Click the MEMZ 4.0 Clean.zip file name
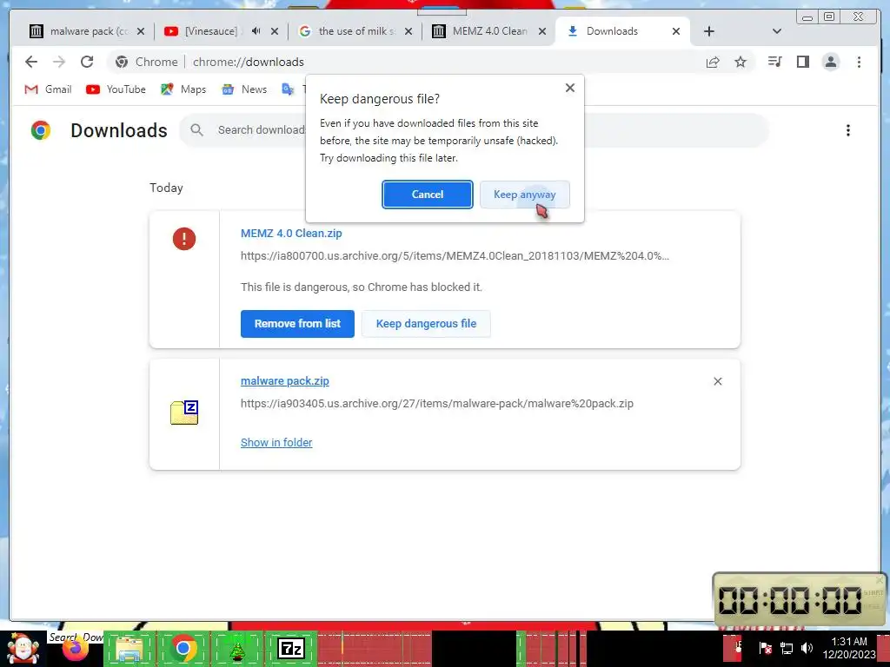Screen dimensions: 890x667 [x=291, y=233]
